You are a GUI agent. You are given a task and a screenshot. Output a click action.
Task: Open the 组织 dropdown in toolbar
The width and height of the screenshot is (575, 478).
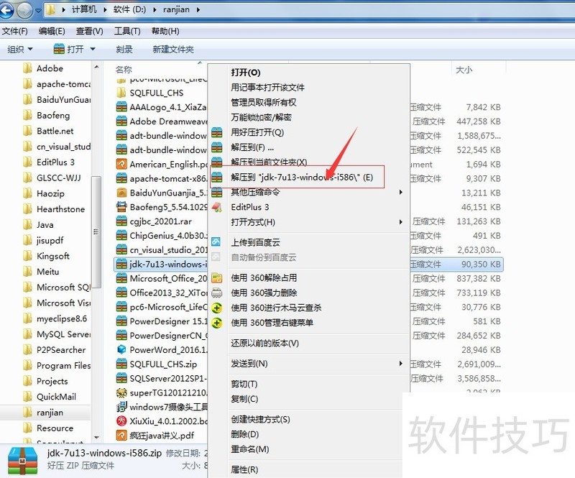click(x=20, y=49)
